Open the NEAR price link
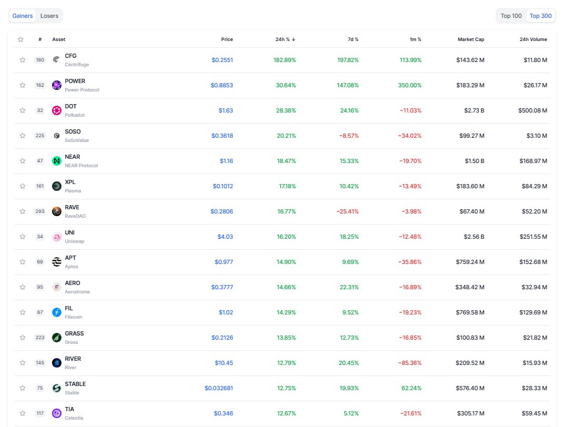Viewport: 576px width, 427px height. point(226,161)
